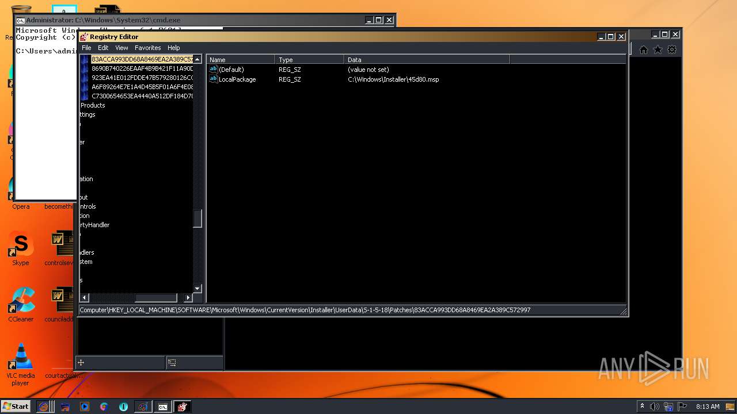The height and width of the screenshot is (414, 737).
Task: Sort values by Data column header
Action: point(427,60)
